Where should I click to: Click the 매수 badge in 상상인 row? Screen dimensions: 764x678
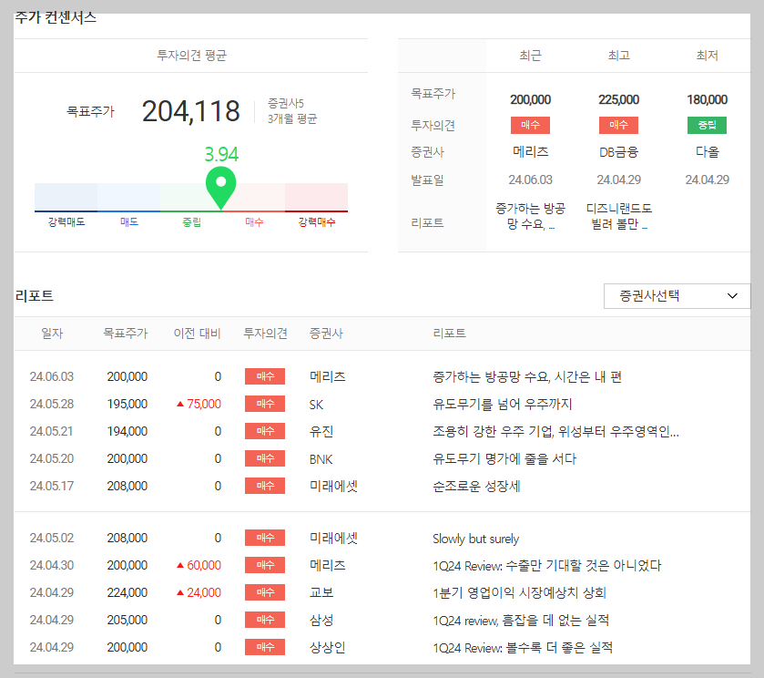click(x=265, y=647)
